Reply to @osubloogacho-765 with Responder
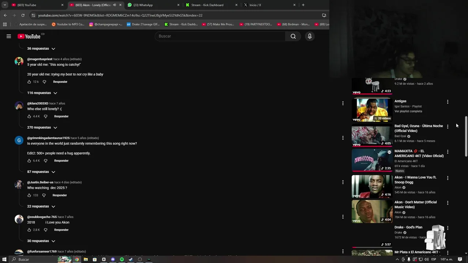 (61, 230)
